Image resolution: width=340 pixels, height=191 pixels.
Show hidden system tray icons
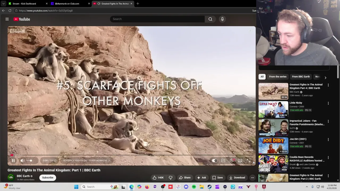pyautogui.click(x=307, y=187)
